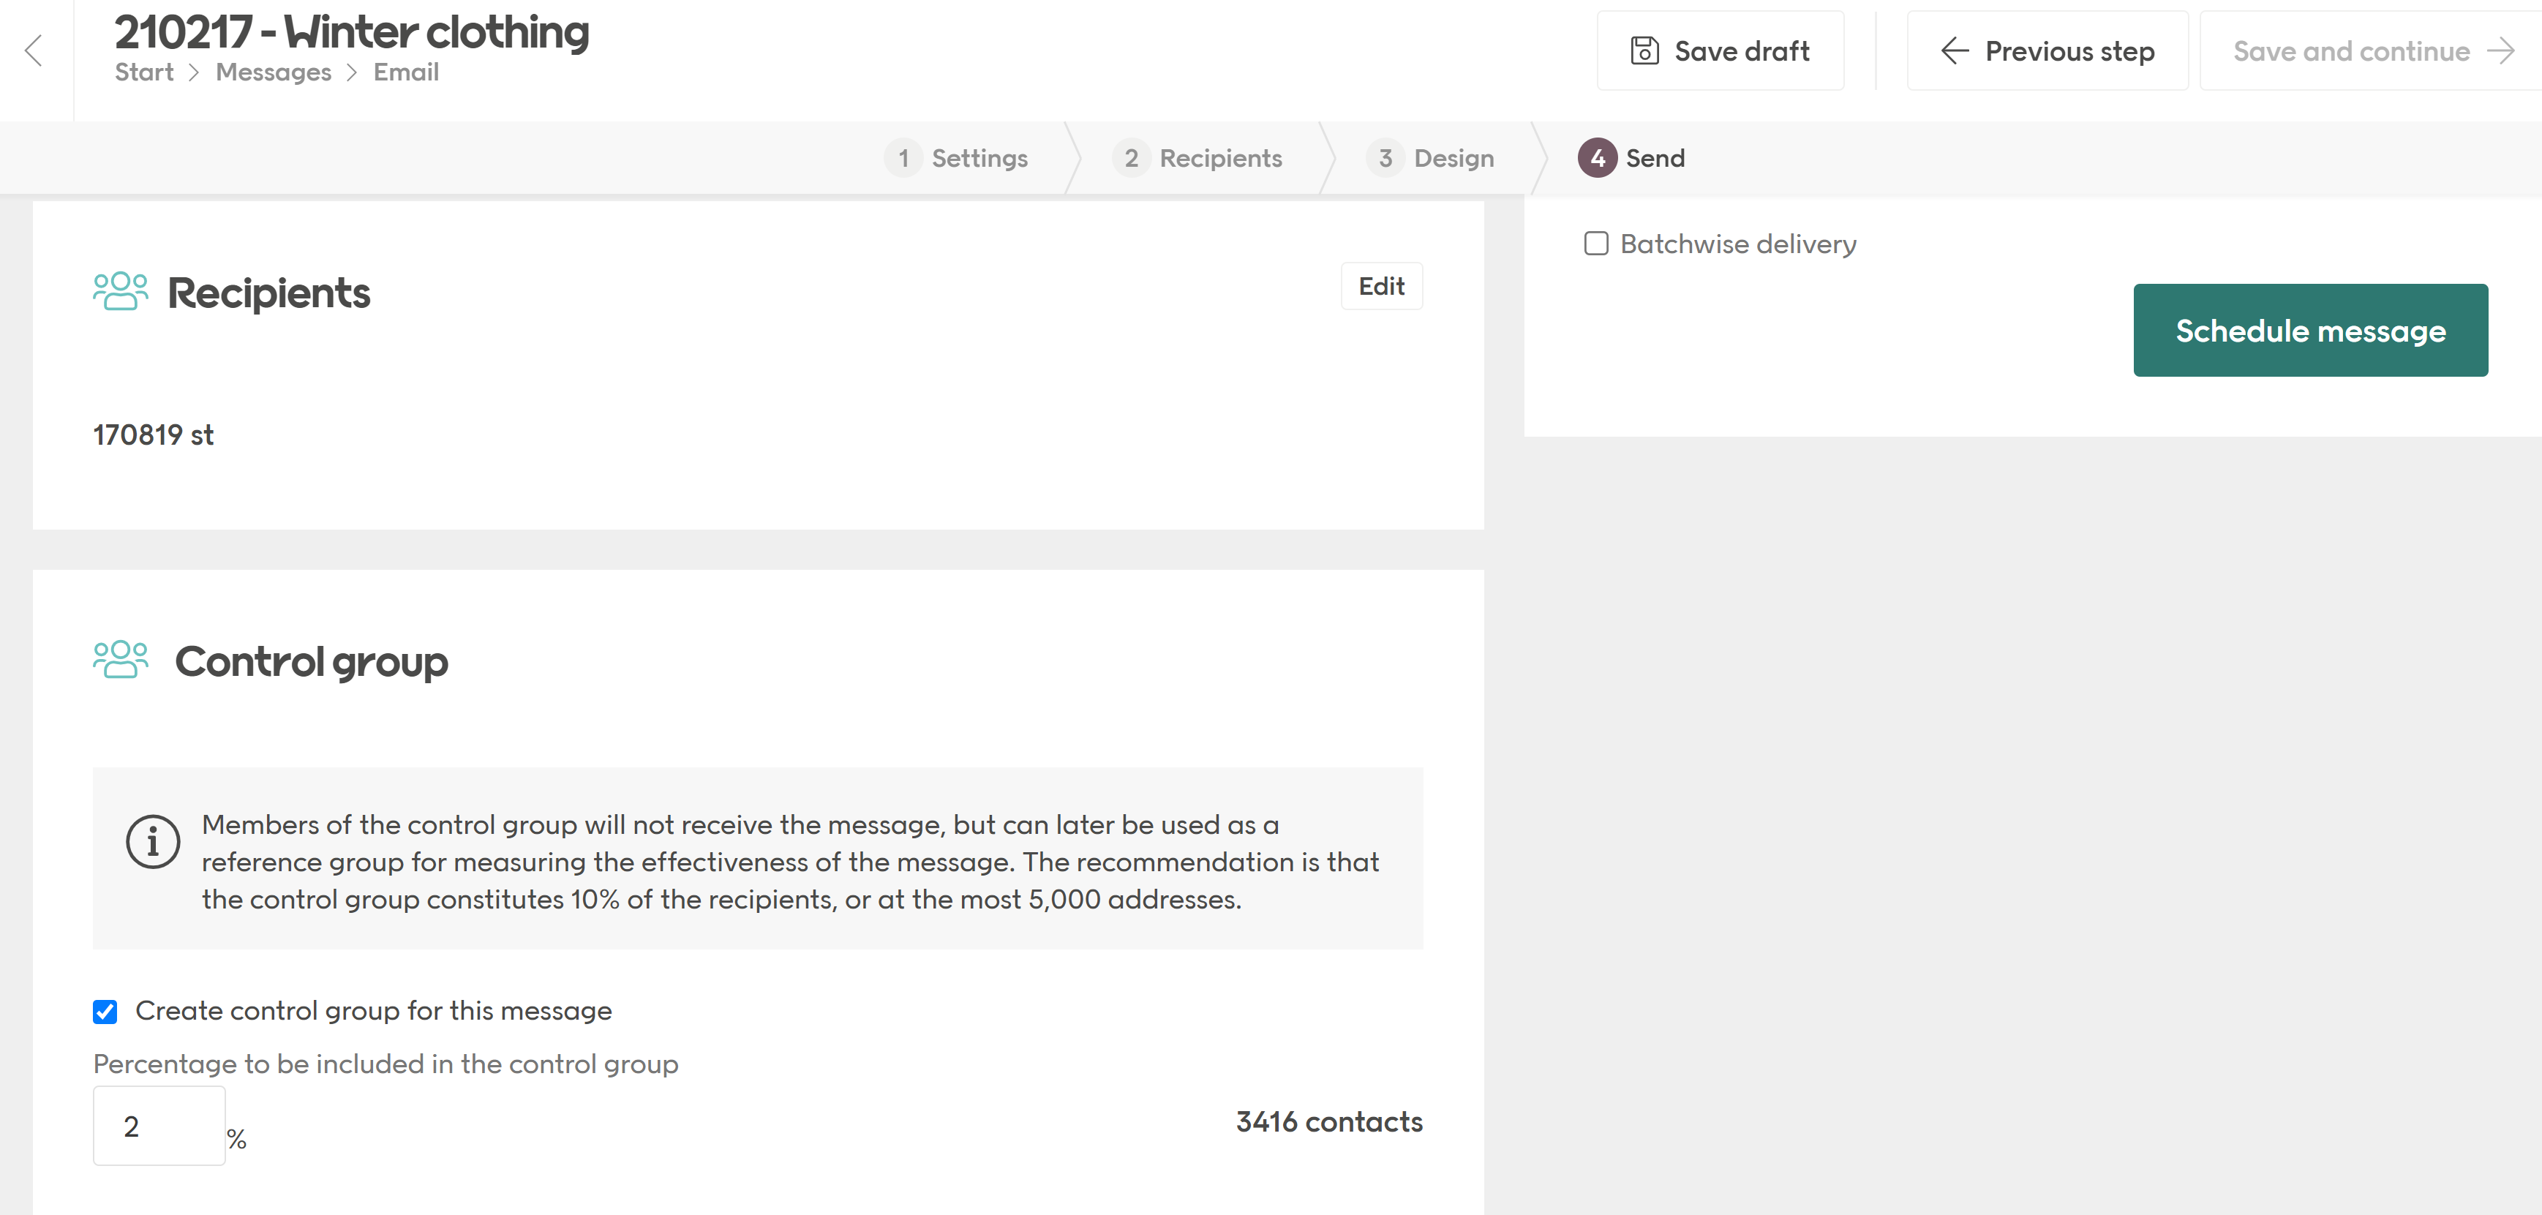The image size is (2542, 1215).
Task: Click the Control group people icon
Action: tap(121, 661)
